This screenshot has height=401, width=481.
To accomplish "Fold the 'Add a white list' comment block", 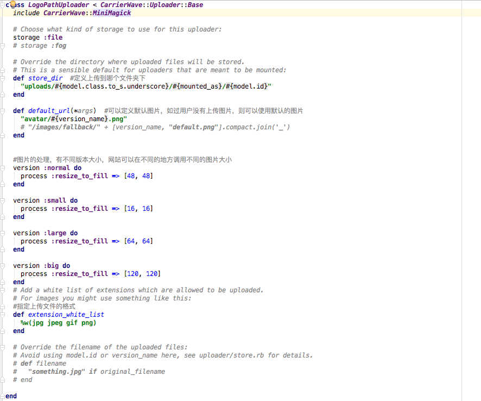I will (3, 290).
